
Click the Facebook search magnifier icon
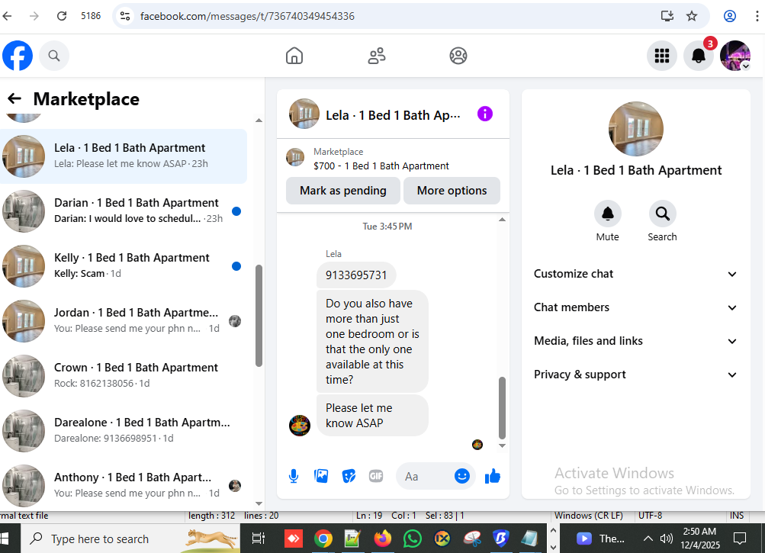(54, 56)
